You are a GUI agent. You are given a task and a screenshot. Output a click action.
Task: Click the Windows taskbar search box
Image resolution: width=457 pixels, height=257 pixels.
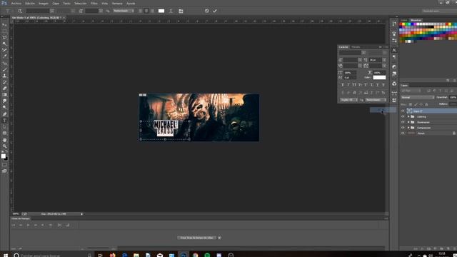[x=52, y=255]
